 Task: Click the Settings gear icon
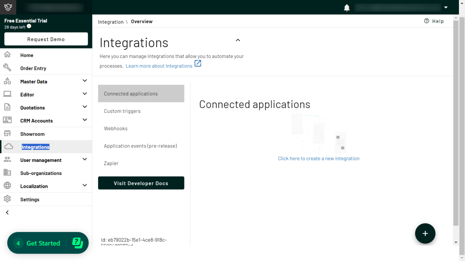[x=7, y=199]
